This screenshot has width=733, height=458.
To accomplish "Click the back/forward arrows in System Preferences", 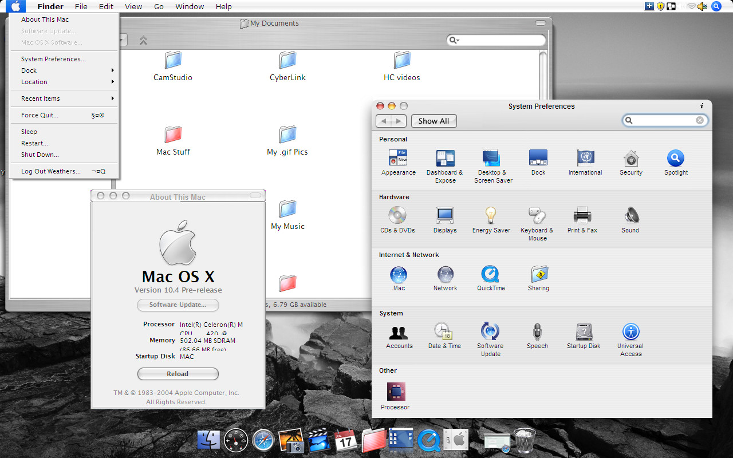I will point(391,121).
